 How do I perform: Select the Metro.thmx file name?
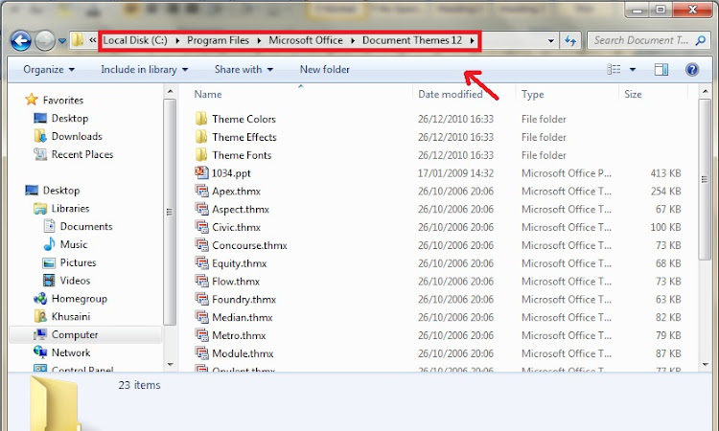click(x=239, y=336)
